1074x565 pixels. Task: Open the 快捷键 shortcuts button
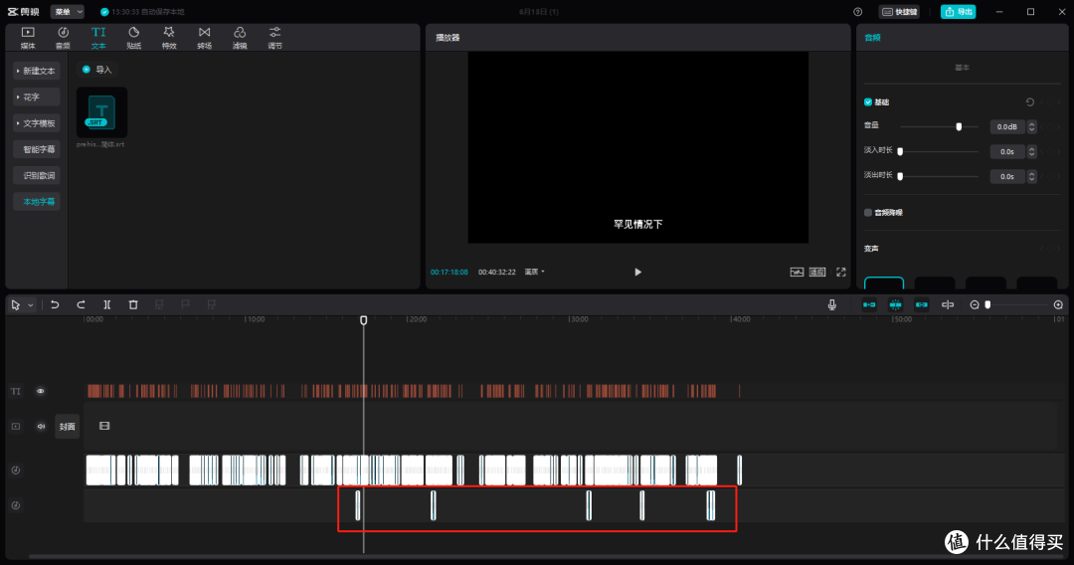pyautogui.click(x=899, y=12)
